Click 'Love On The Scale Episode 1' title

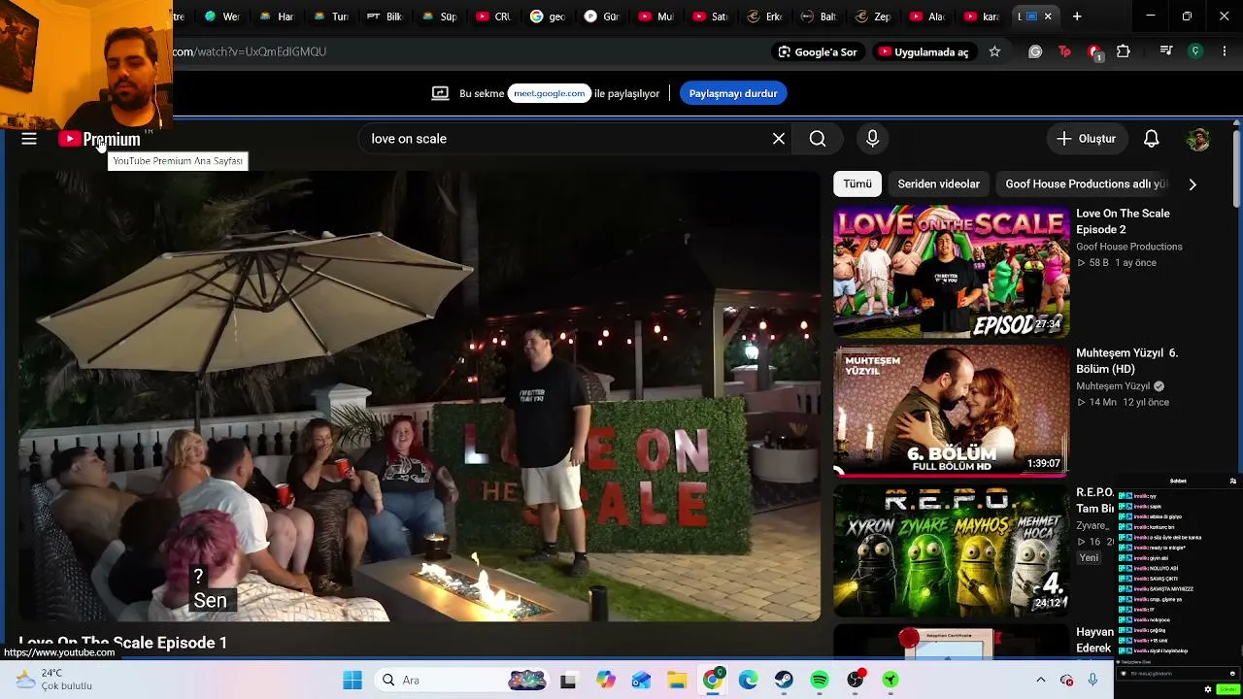tap(122, 643)
